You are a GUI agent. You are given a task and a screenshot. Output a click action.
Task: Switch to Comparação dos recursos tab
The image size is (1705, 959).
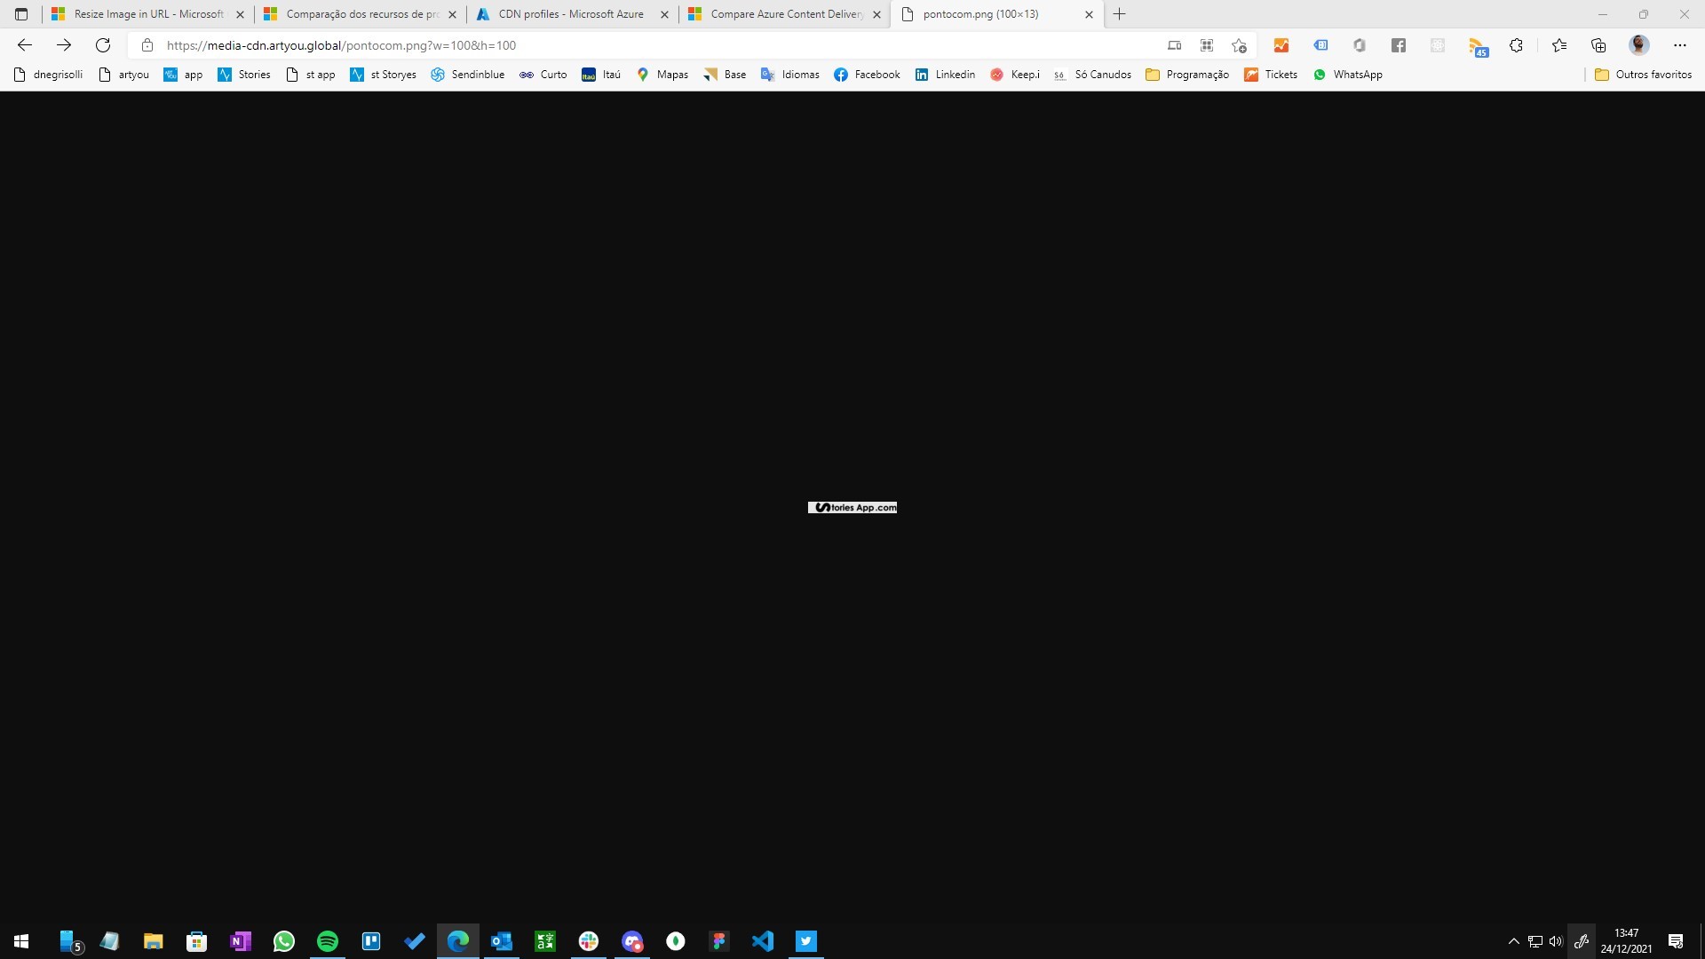coord(361,14)
